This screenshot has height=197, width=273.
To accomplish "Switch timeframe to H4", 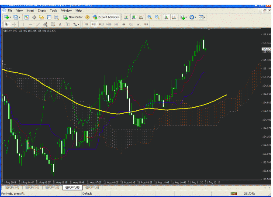I will pyautogui.click(x=124, y=24).
